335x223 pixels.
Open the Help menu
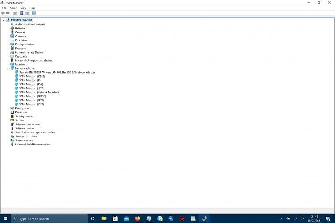[x=32, y=8]
